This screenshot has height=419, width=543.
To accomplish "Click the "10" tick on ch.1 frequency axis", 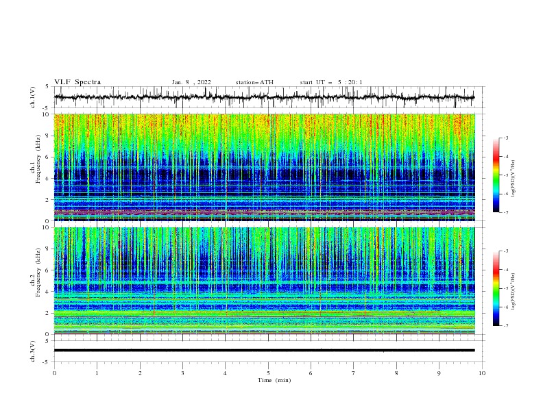I will click(x=47, y=114).
